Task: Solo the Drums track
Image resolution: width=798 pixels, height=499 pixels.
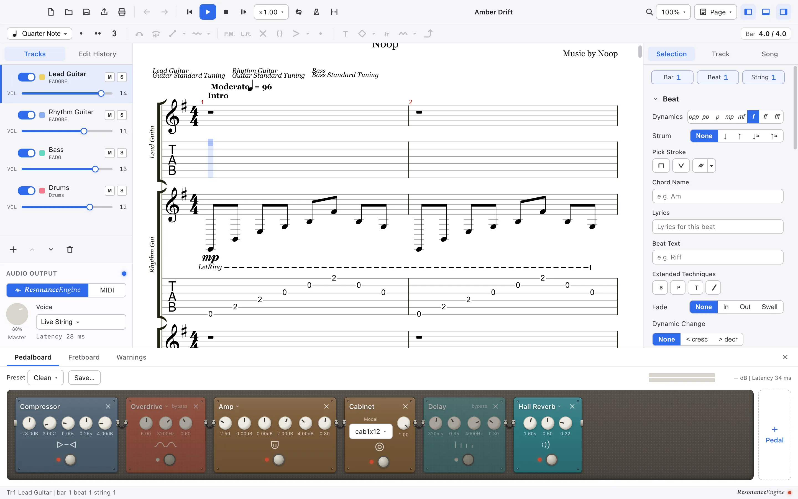Action: tap(122, 191)
